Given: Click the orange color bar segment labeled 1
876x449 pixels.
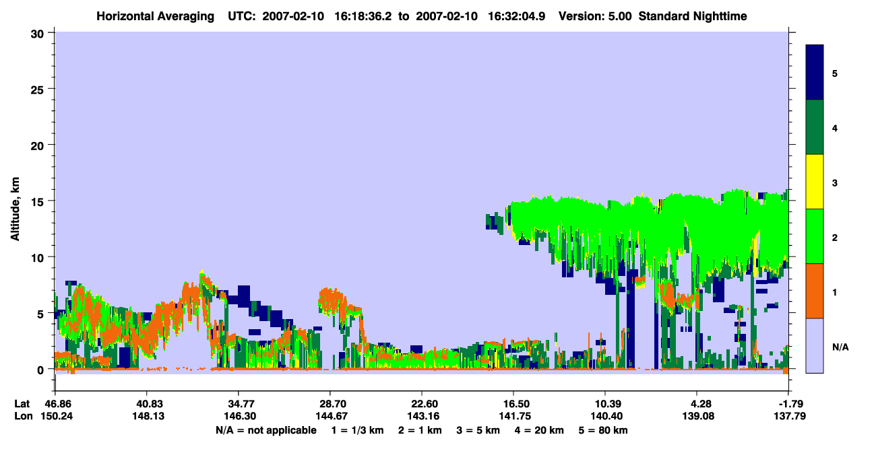Looking at the screenshot, I should [815, 291].
